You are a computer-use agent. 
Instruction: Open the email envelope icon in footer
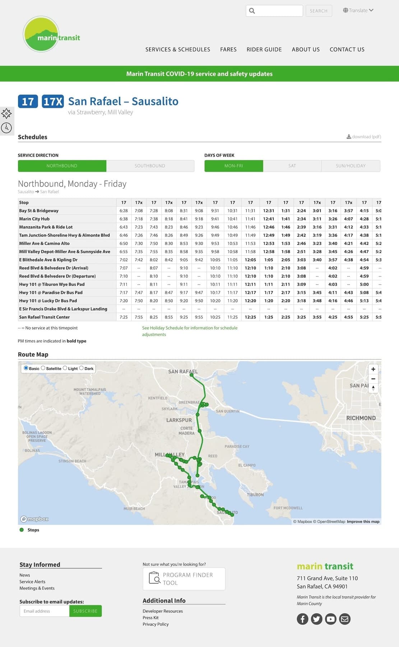pos(345,619)
